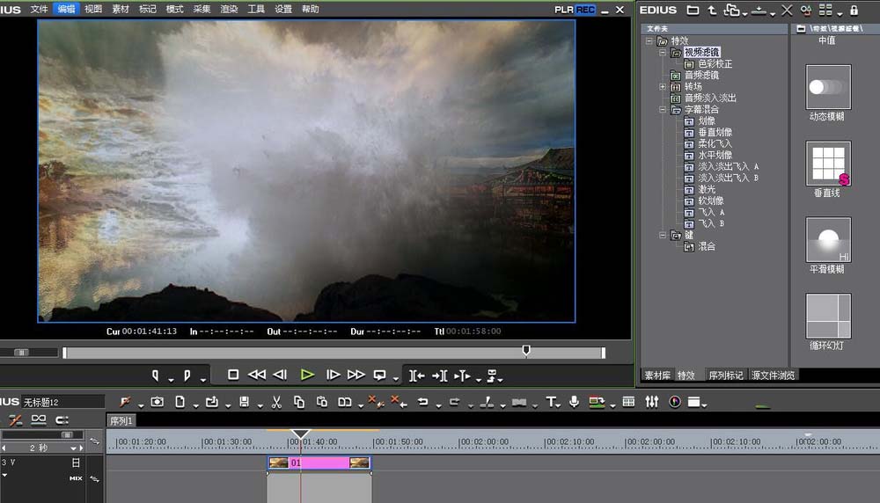Step back one frame
This screenshot has height=503, width=880.
pyautogui.click(x=280, y=375)
